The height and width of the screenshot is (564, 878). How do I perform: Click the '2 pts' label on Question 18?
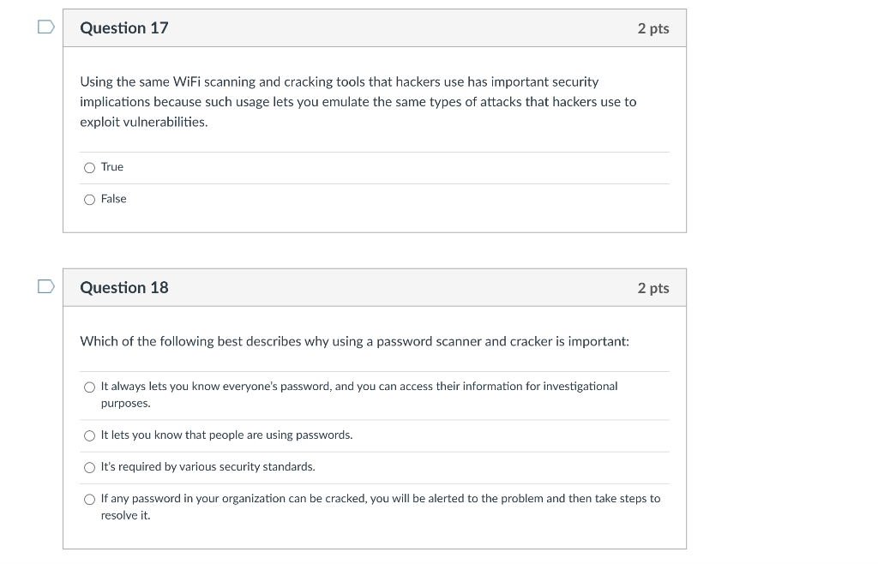coord(652,289)
